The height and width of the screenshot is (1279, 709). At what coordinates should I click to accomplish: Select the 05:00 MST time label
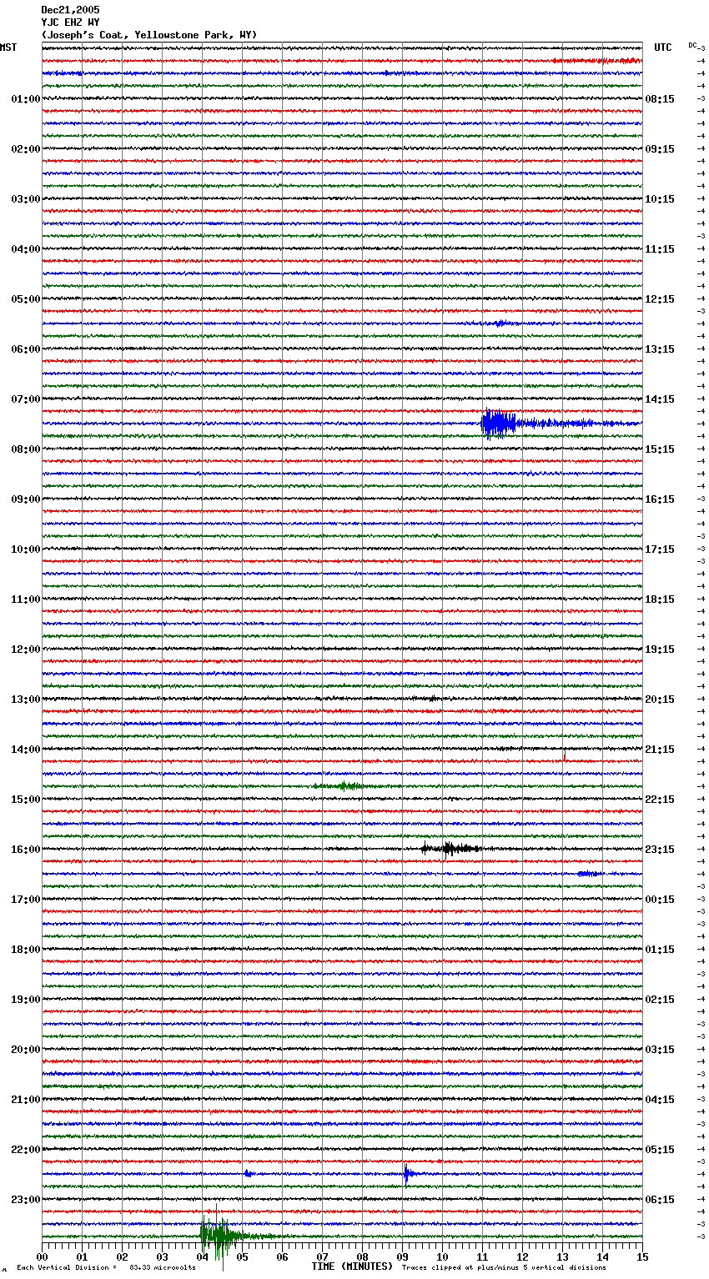26,299
